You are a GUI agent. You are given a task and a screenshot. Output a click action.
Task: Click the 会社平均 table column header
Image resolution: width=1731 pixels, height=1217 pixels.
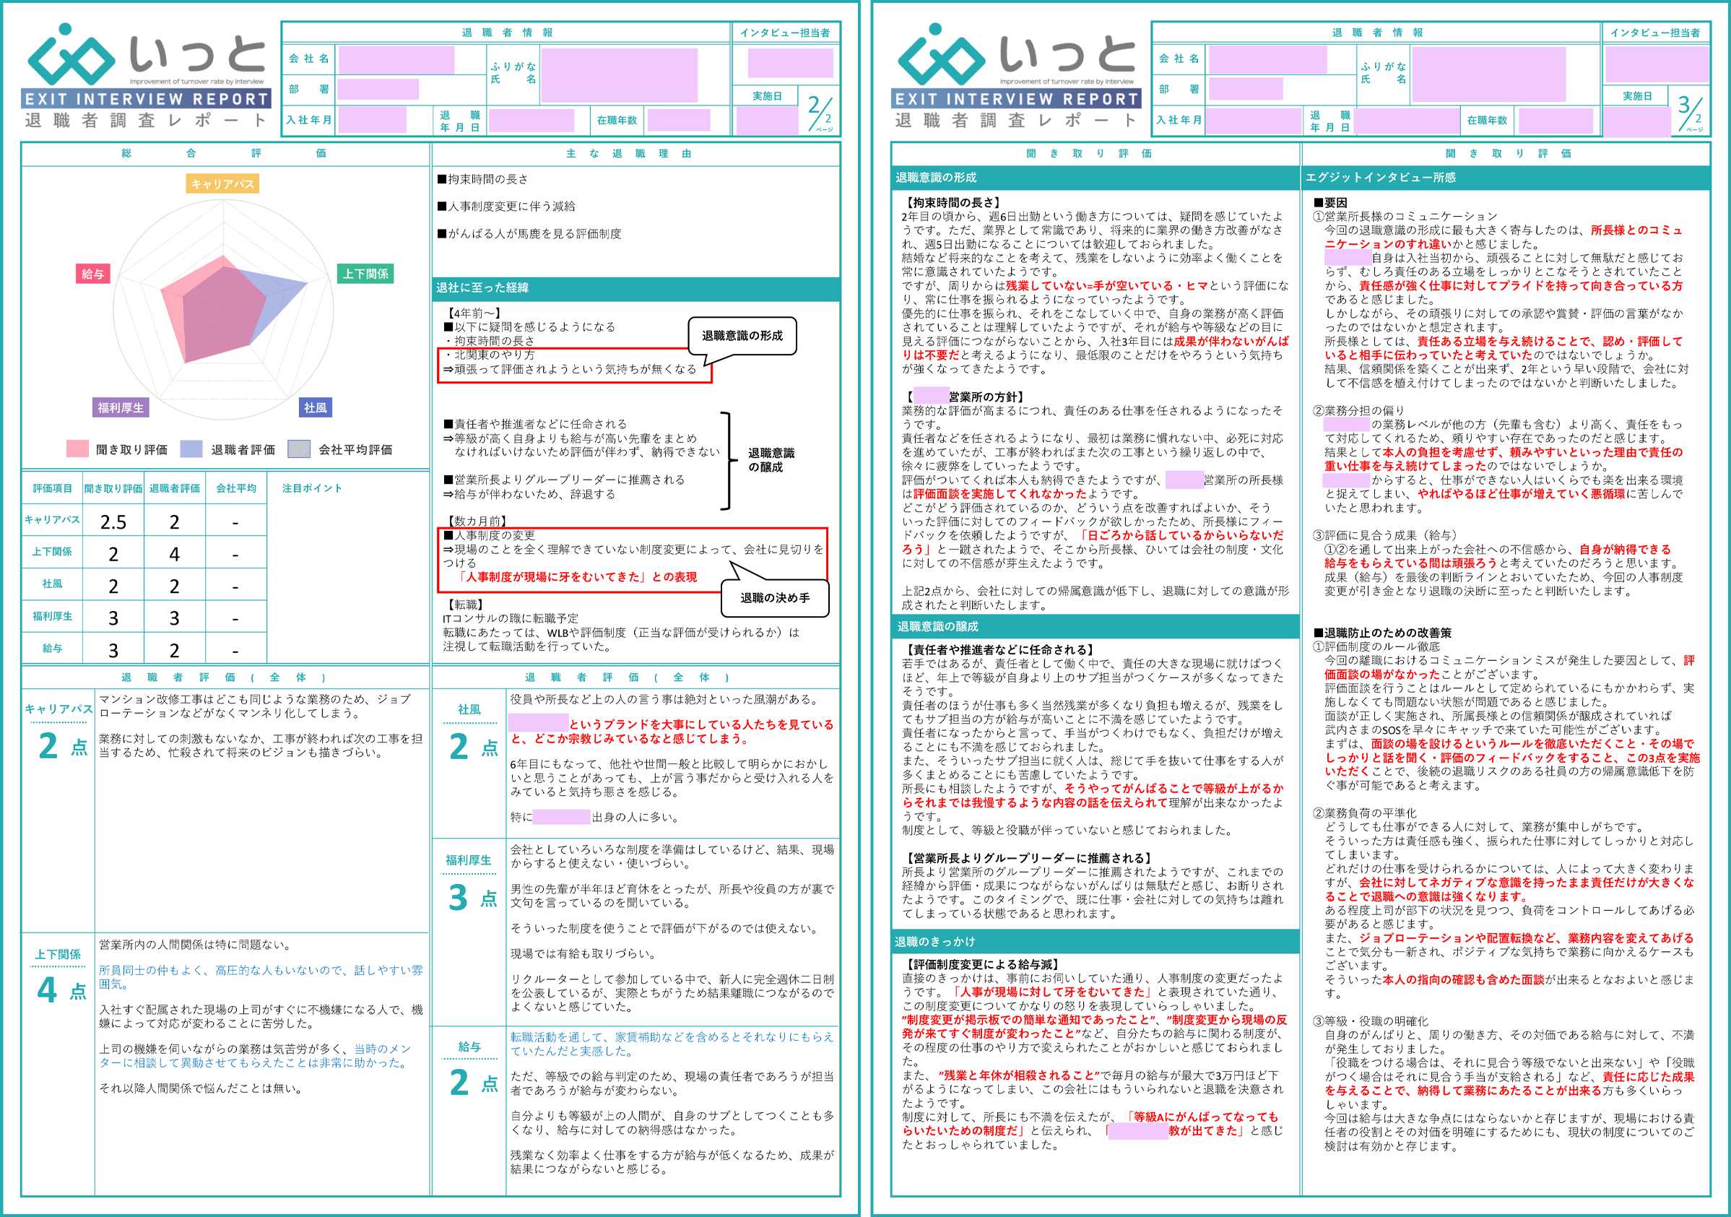(x=236, y=489)
